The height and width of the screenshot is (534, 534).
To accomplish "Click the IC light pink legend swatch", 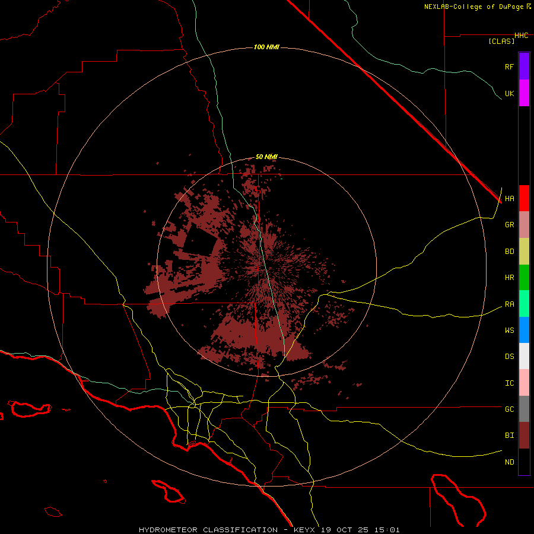I will (524, 383).
